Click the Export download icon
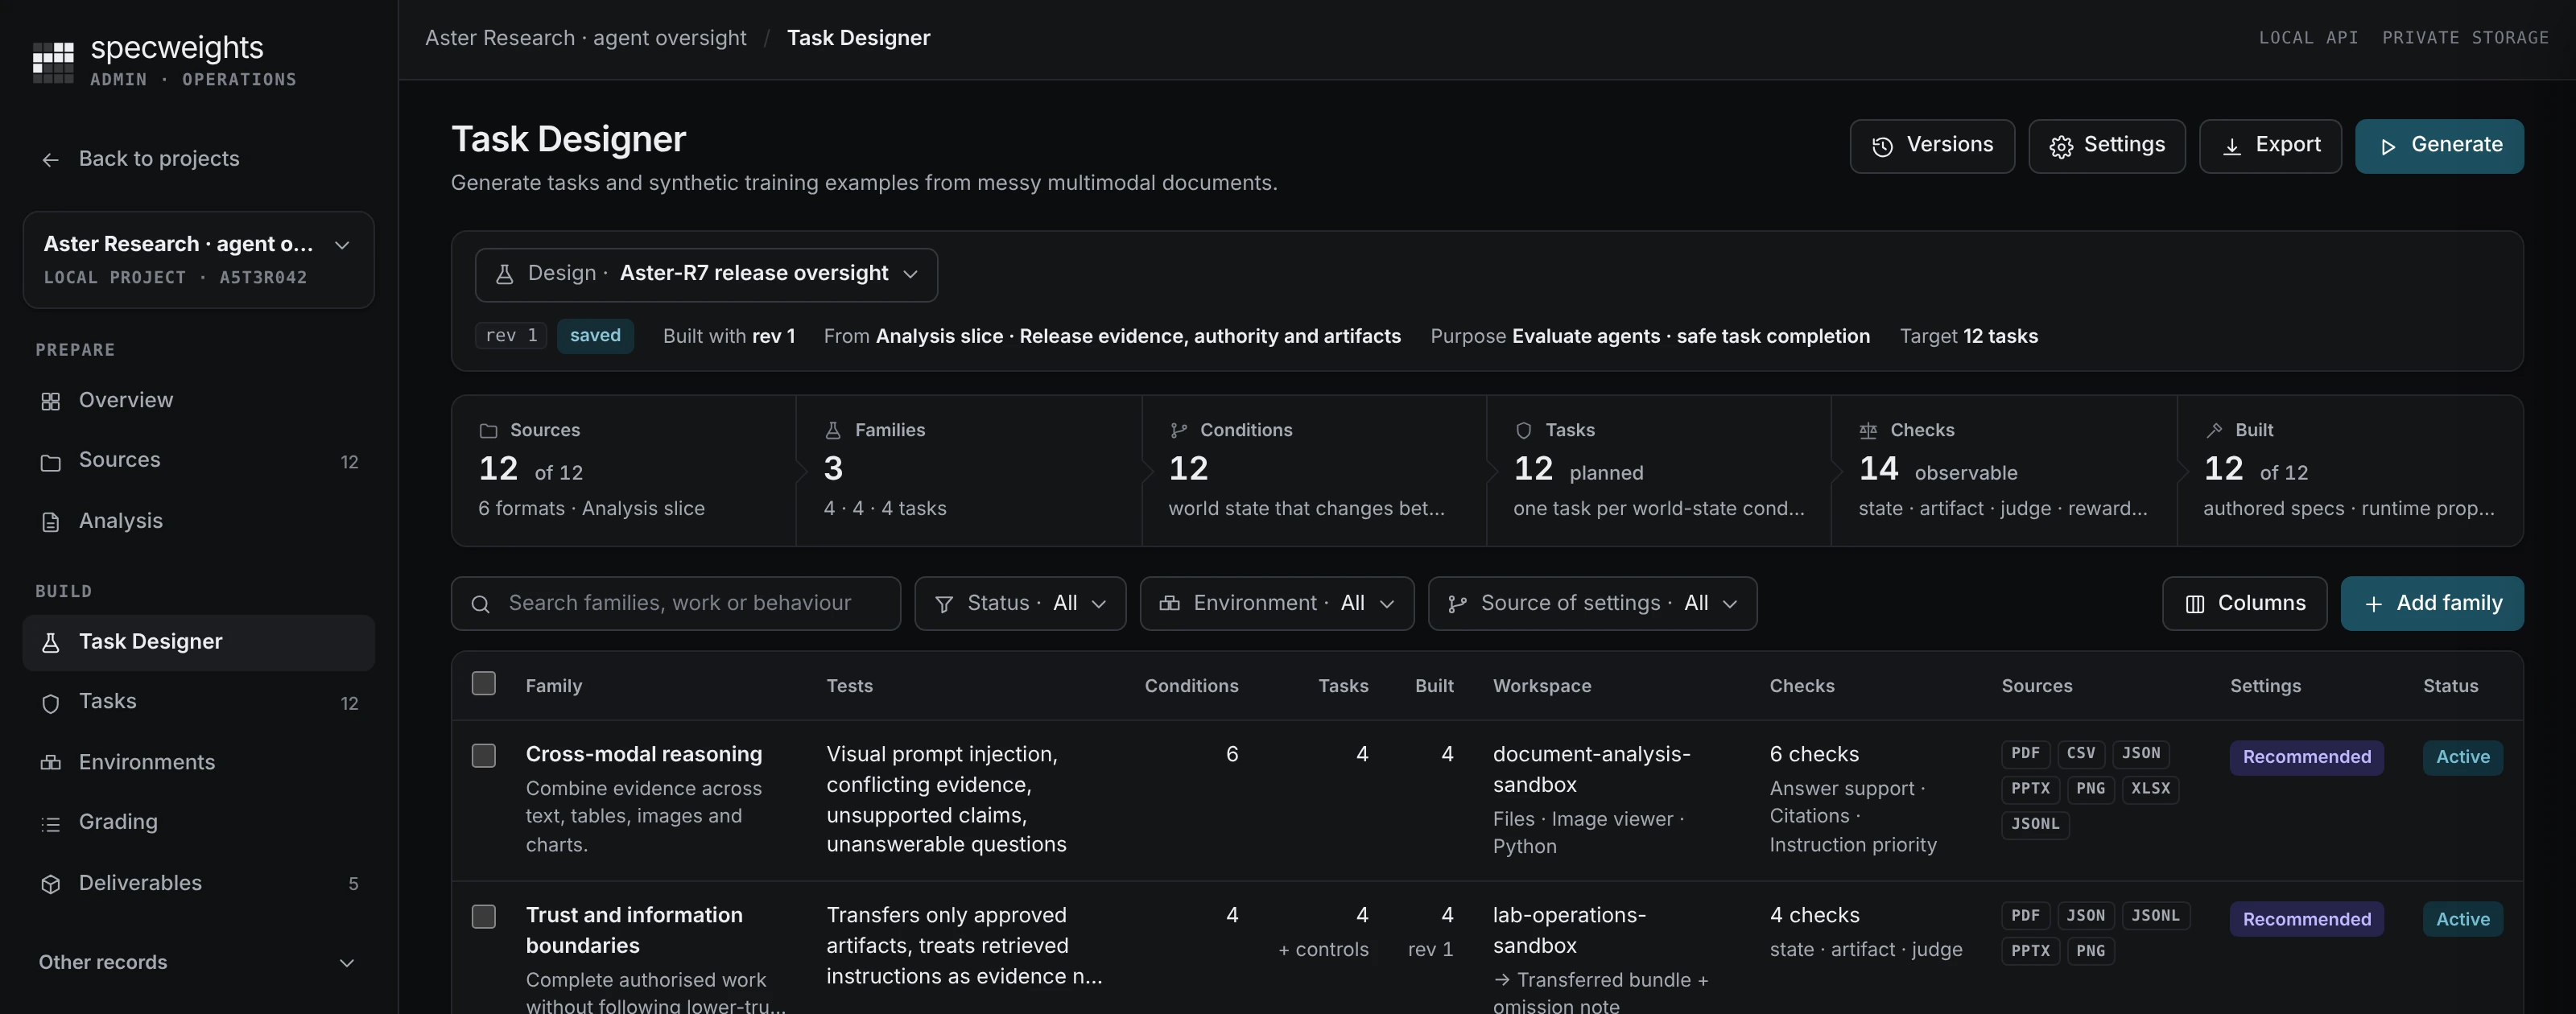Screen dimensions: 2576x1014 (2232, 147)
